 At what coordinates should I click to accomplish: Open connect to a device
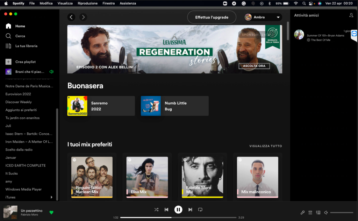(318, 213)
